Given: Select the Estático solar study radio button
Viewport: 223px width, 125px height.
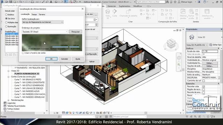Looking at the screenshot, I should [6, 15].
